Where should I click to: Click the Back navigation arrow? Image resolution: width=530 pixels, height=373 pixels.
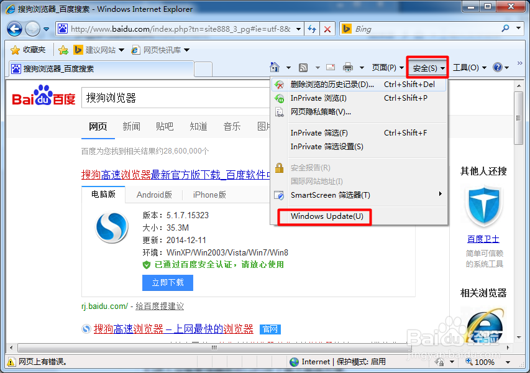(x=14, y=29)
